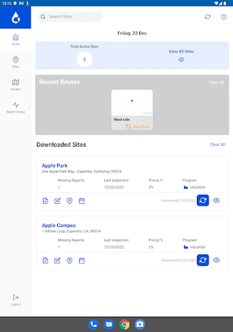
Task: View All recent routes
Action: point(216,82)
